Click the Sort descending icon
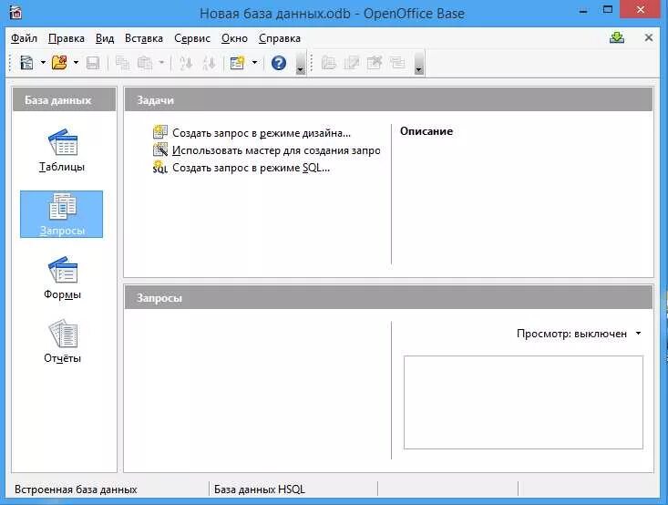Image resolution: width=668 pixels, height=505 pixels. (210, 63)
